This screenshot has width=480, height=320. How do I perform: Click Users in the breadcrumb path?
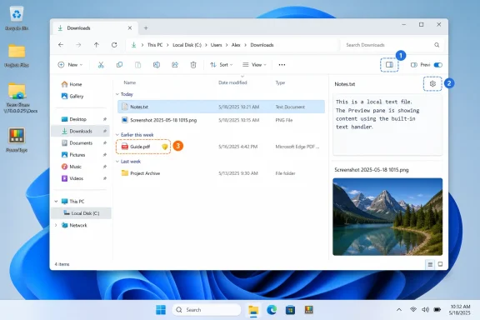coord(216,45)
